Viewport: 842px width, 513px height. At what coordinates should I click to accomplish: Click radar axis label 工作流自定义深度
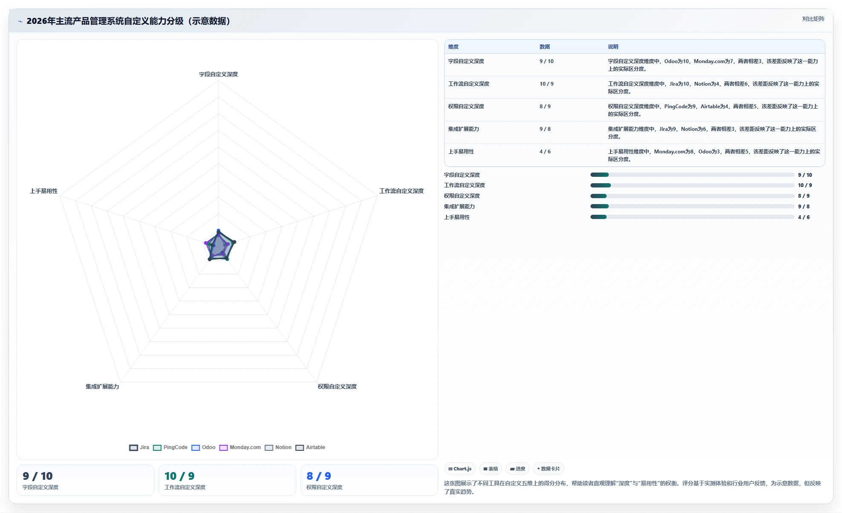(402, 191)
